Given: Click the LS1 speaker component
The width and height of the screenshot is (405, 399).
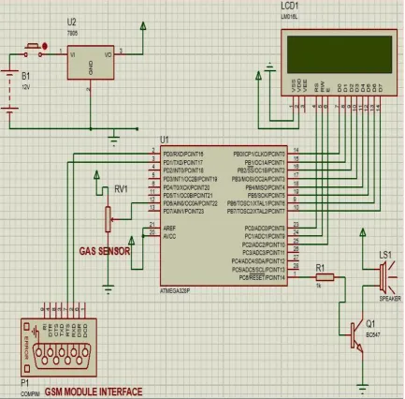Looking at the screenshot, I should 387,277.
